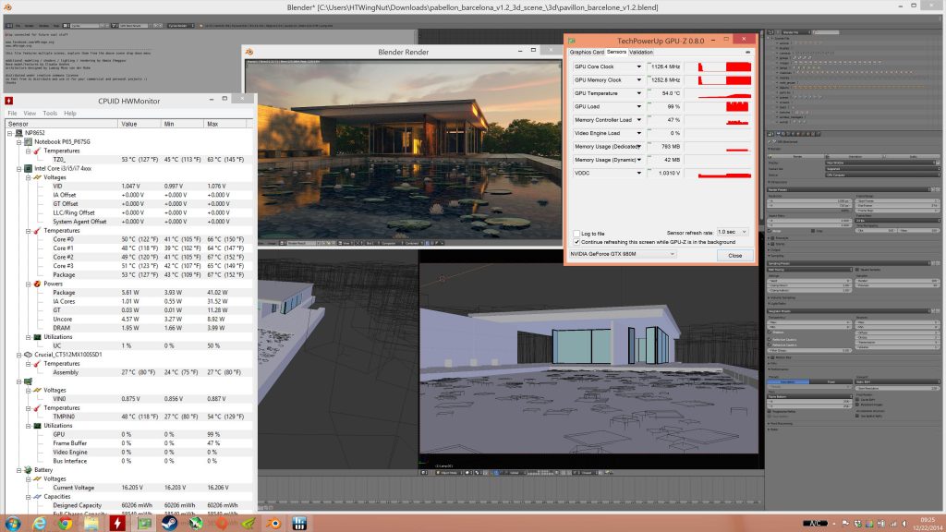946x532 pixels.
Task: Select the NP8652 computer icon in HWMonitor
Action: pos(18,133)
